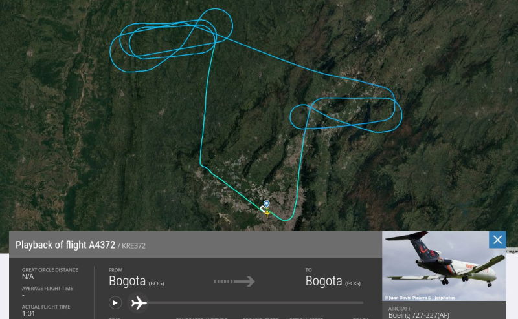Select the yellow aircraft icon on map
Viewport: 518px width, 319px height.
click(x=267, y=213)
